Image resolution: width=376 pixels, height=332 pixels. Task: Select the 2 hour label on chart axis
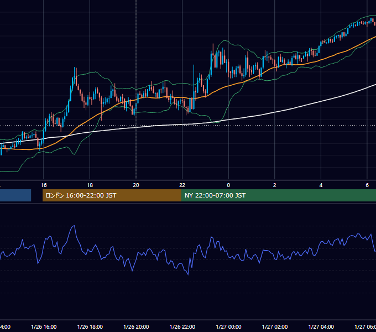click(x=275, y=185)
